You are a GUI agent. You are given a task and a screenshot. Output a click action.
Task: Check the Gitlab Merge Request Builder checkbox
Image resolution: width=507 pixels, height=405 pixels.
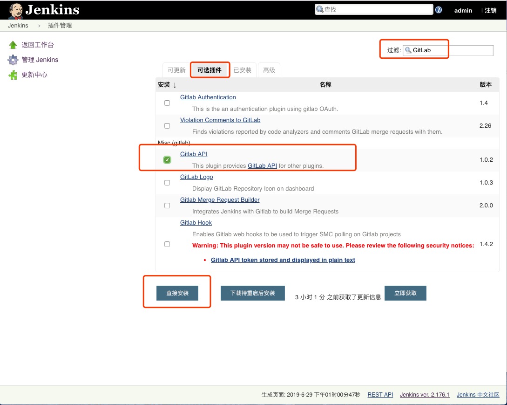[167, 206]
